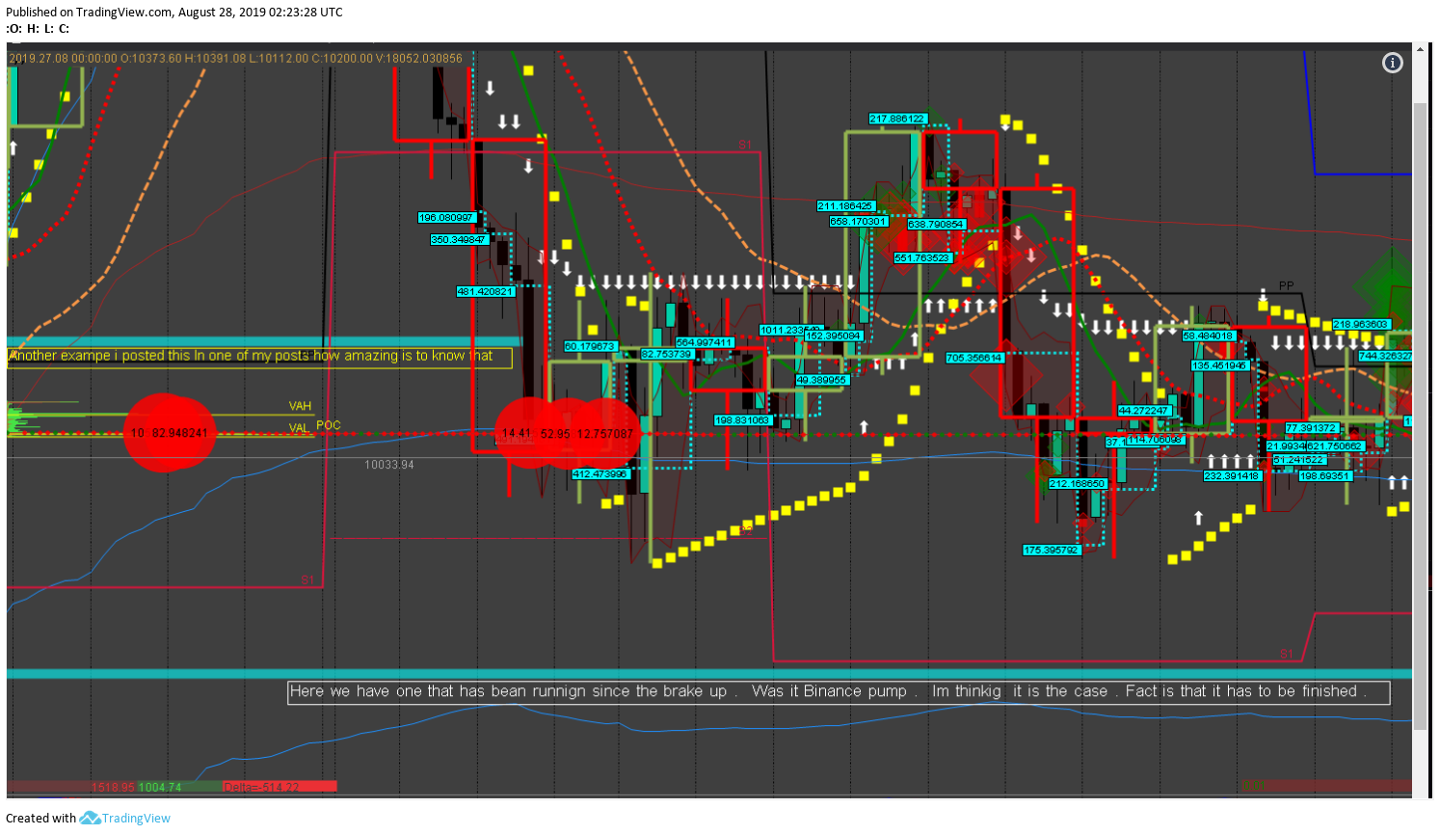Click the '135.451945' volume label
This screenshot has width=1440, height=835.
coord(1220,365)
